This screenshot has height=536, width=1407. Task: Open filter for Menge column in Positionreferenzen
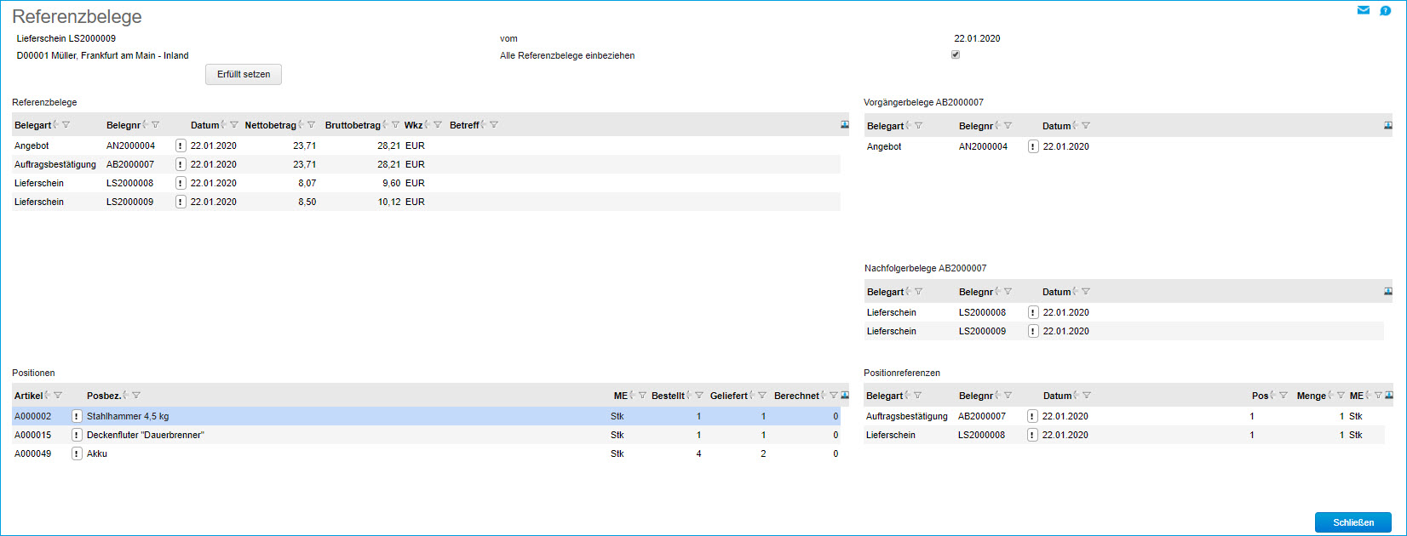[1341, 396]
